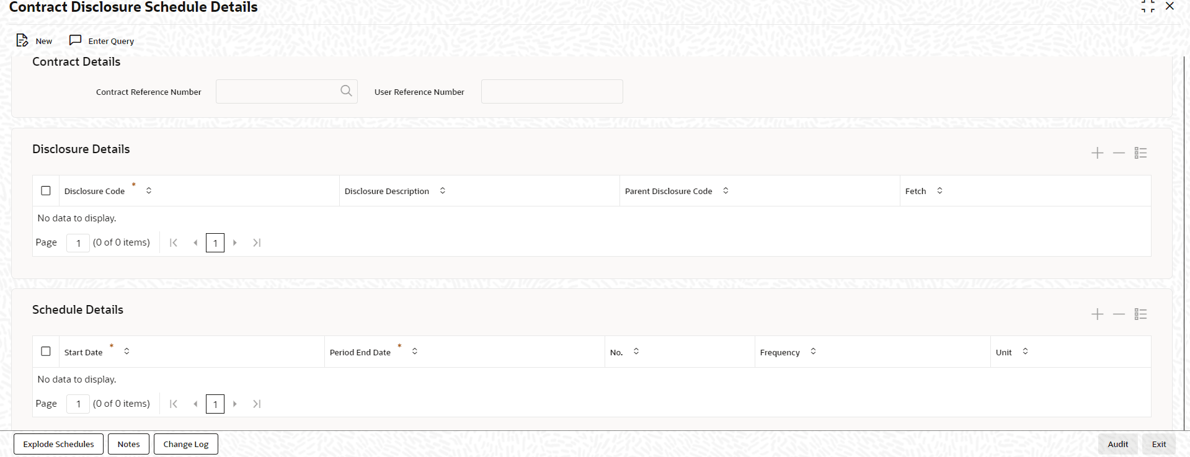Click the Frequency column header text
Screen dimensions: 1190x457
(x=780, y=352)
